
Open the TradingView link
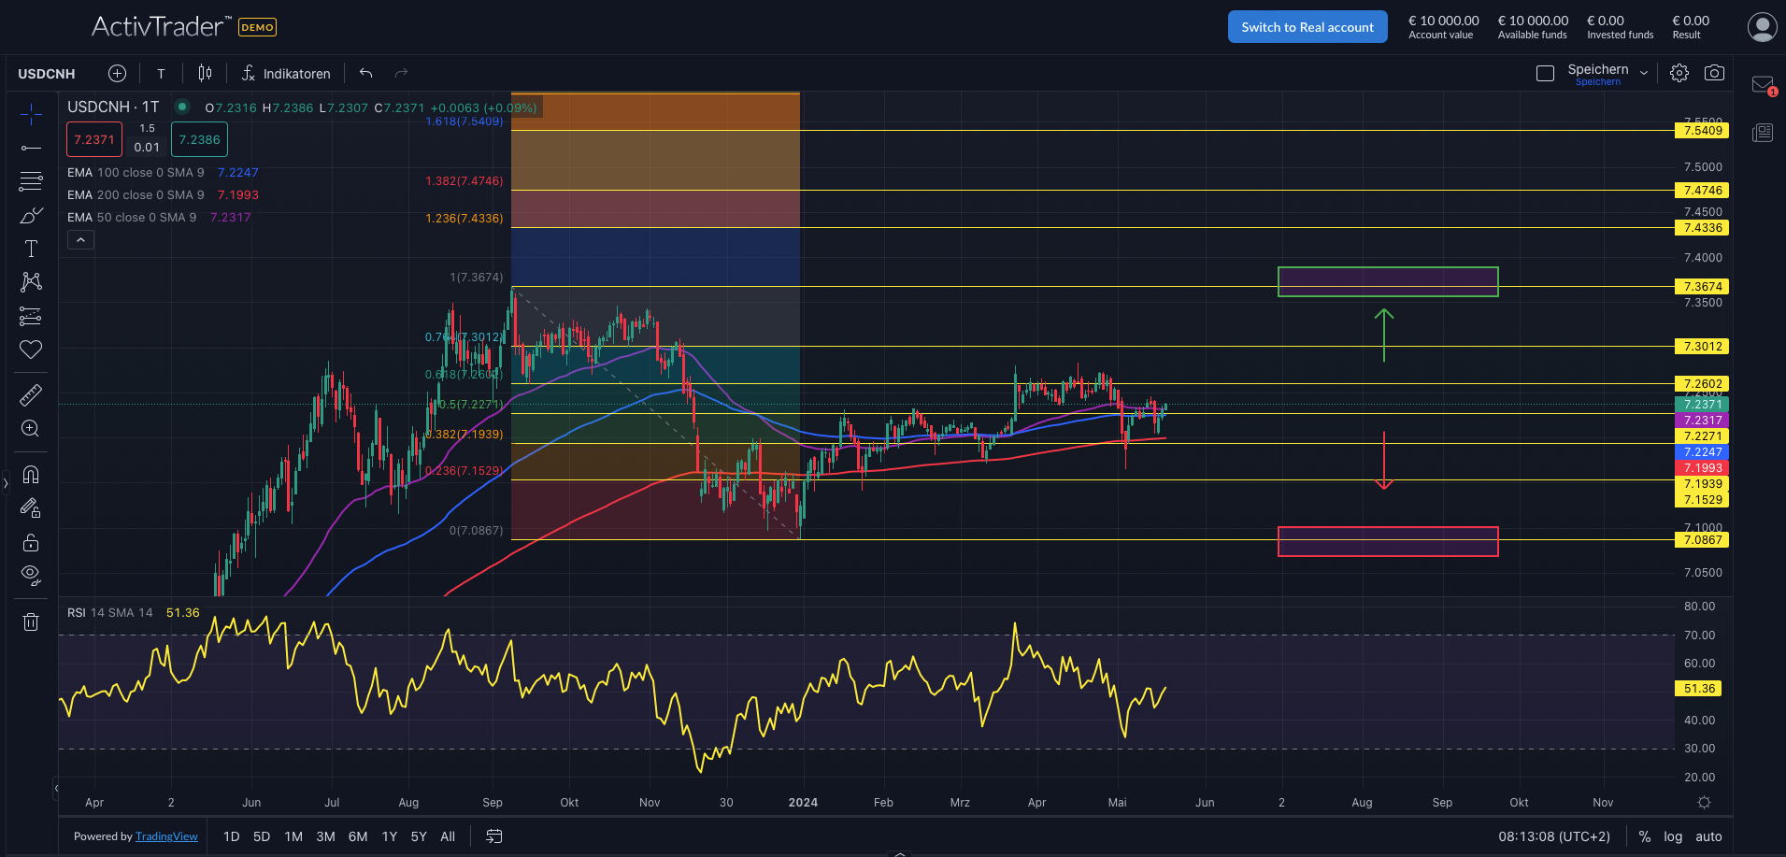pyautogui.click(x=166, y=836)
